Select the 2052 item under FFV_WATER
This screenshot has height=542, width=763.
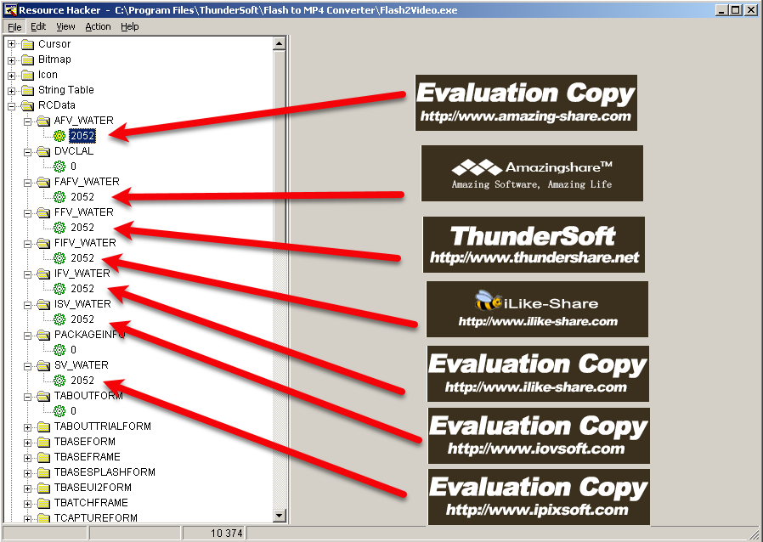pos(82,228)
